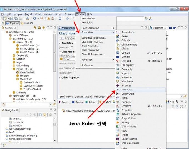Image resolution: width=189 pixels, height=149 pixels.
Task: Switch to the Form Layout tab
Action: [99, 97]
